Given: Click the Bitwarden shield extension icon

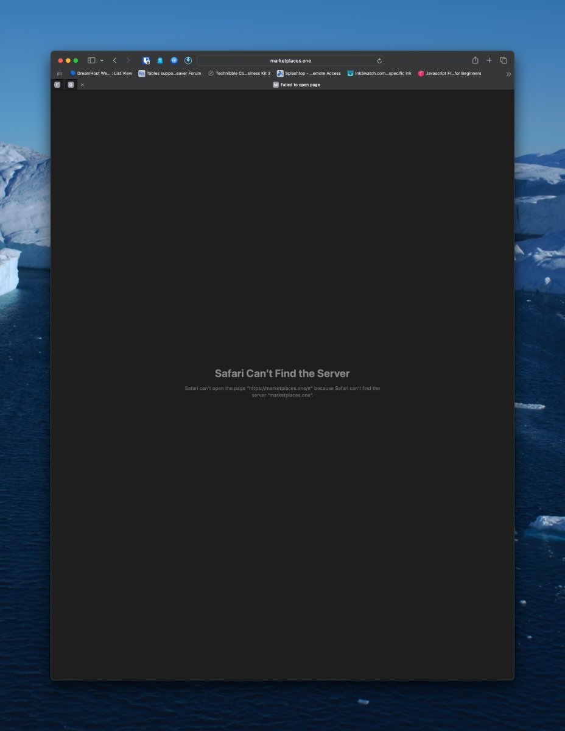Looking at the screenshot, I should tap(146, 60).
